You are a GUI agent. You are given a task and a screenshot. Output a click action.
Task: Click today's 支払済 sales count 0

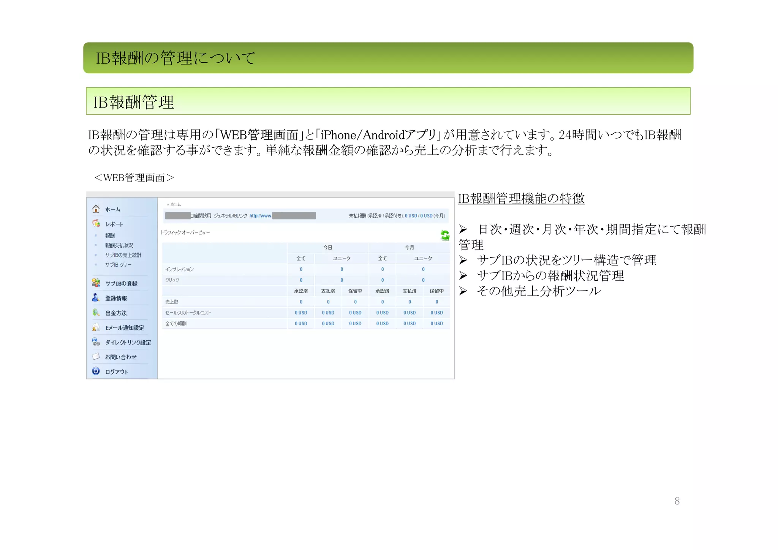click(328, 302)
